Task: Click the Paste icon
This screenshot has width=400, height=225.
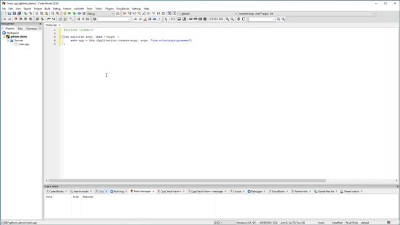Action: (46, 14)
